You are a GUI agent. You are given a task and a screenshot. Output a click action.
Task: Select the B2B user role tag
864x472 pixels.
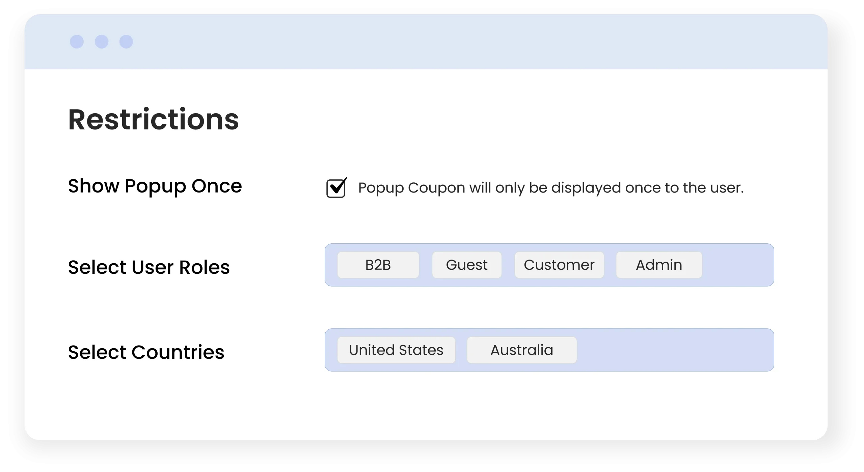[x=378, y=265]
